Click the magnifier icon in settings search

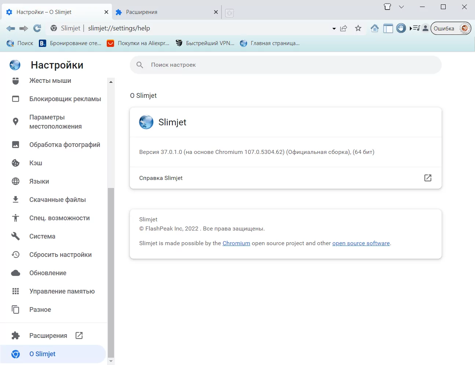140,65
